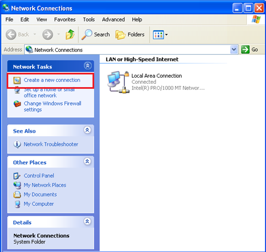266x252 pixels.
Task: Go to Control Panel link
Action: tap(39, 176)
